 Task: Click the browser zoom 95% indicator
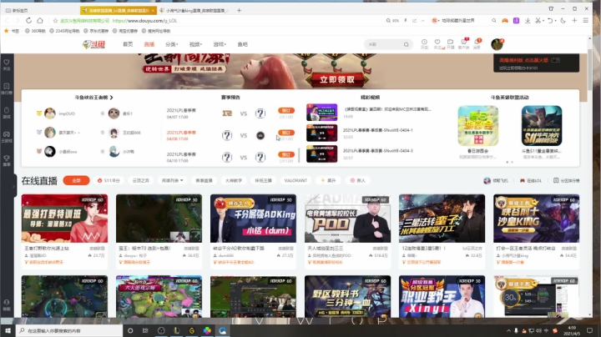393,21
